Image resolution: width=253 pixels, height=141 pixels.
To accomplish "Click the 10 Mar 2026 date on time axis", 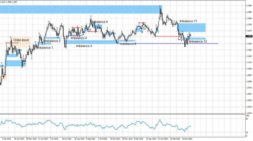I will coord(187,139).
